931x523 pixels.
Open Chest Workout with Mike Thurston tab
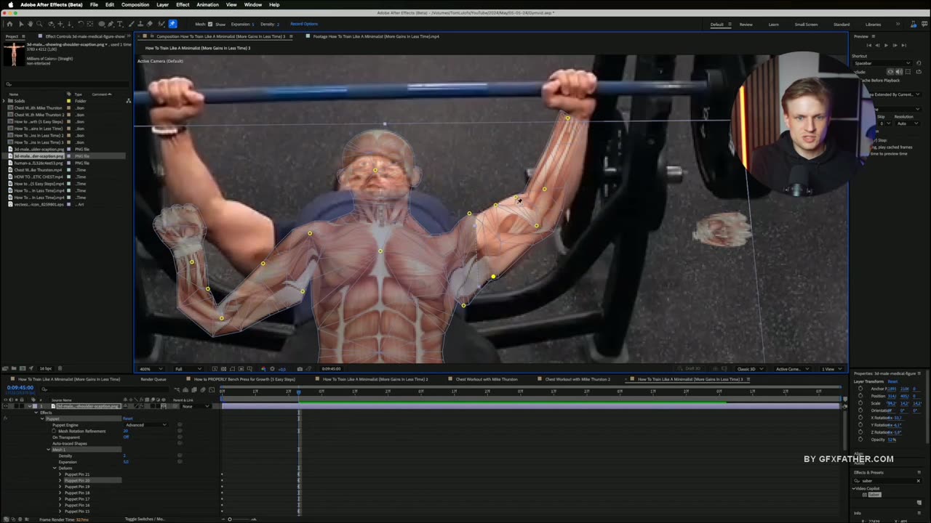[x=487, y=379]
